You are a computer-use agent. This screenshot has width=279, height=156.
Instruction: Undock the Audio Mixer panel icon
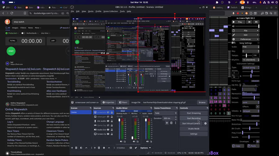pos(151,108)
